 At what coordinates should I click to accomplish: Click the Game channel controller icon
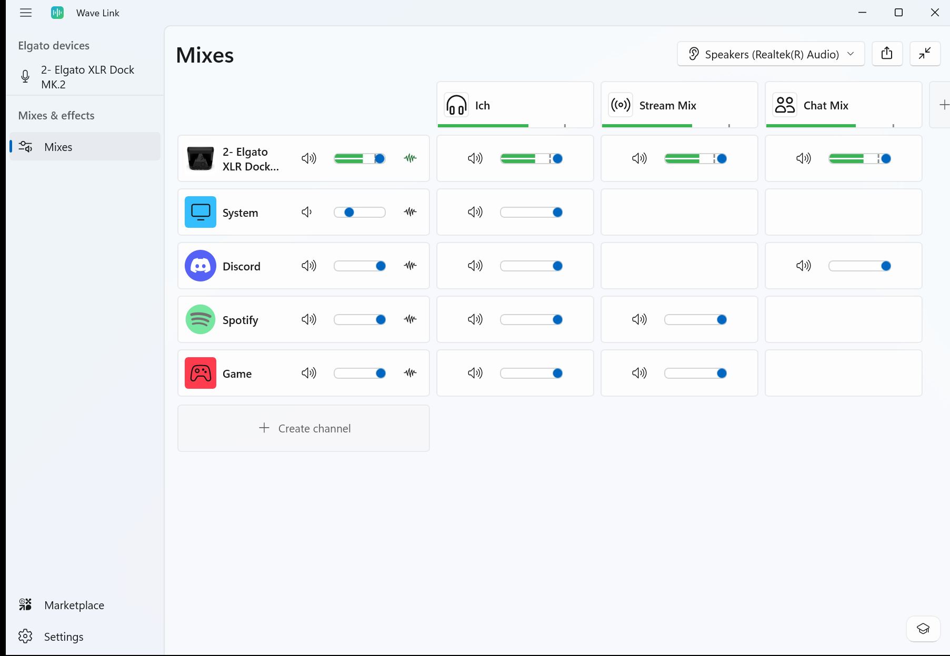pyautogui.click(x=201, y=373)
